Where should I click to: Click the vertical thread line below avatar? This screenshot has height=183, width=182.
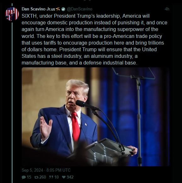(12, 102)
